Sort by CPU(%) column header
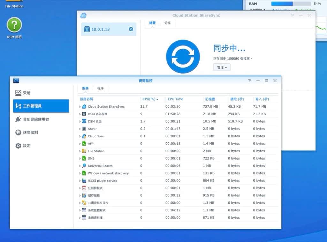 point(150,99)
